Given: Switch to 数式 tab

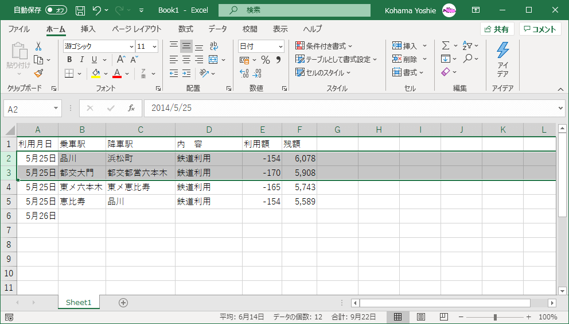Looking at the screenshot, I should (186, 29).
